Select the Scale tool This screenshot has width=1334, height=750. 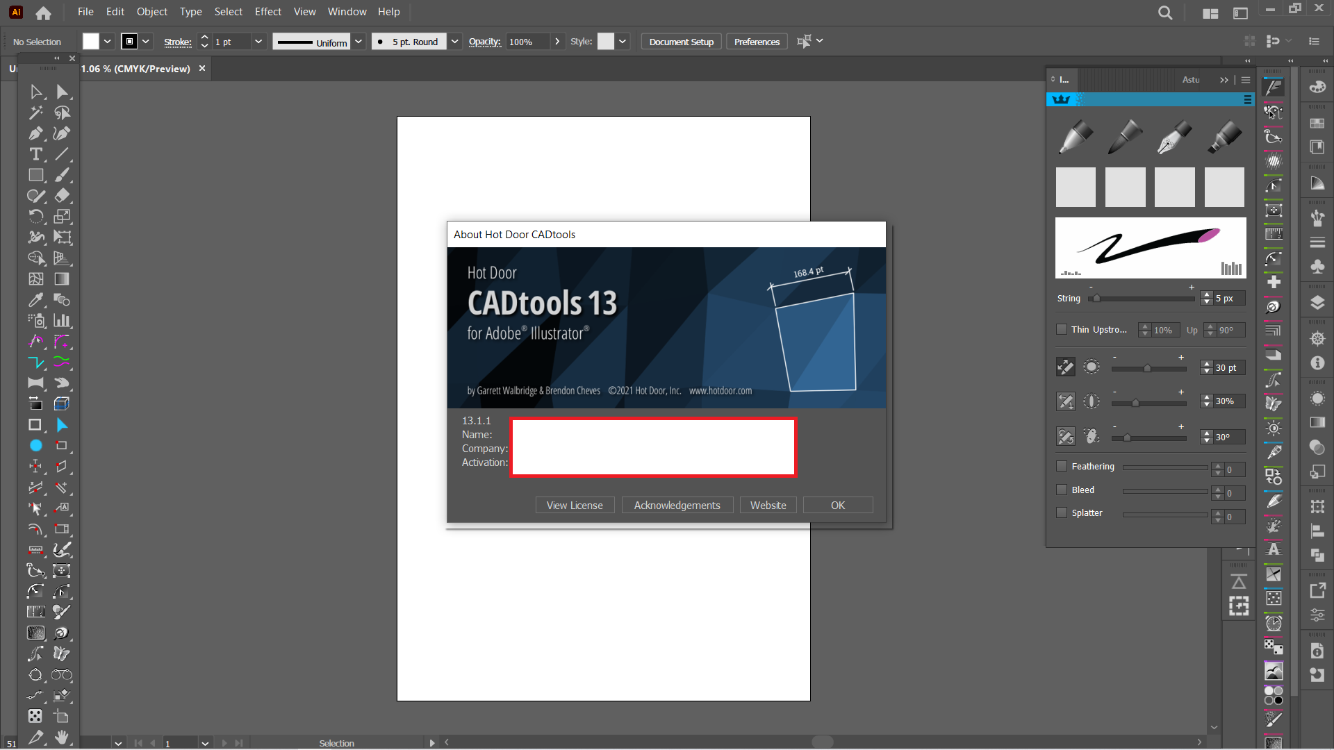(62, 217)
